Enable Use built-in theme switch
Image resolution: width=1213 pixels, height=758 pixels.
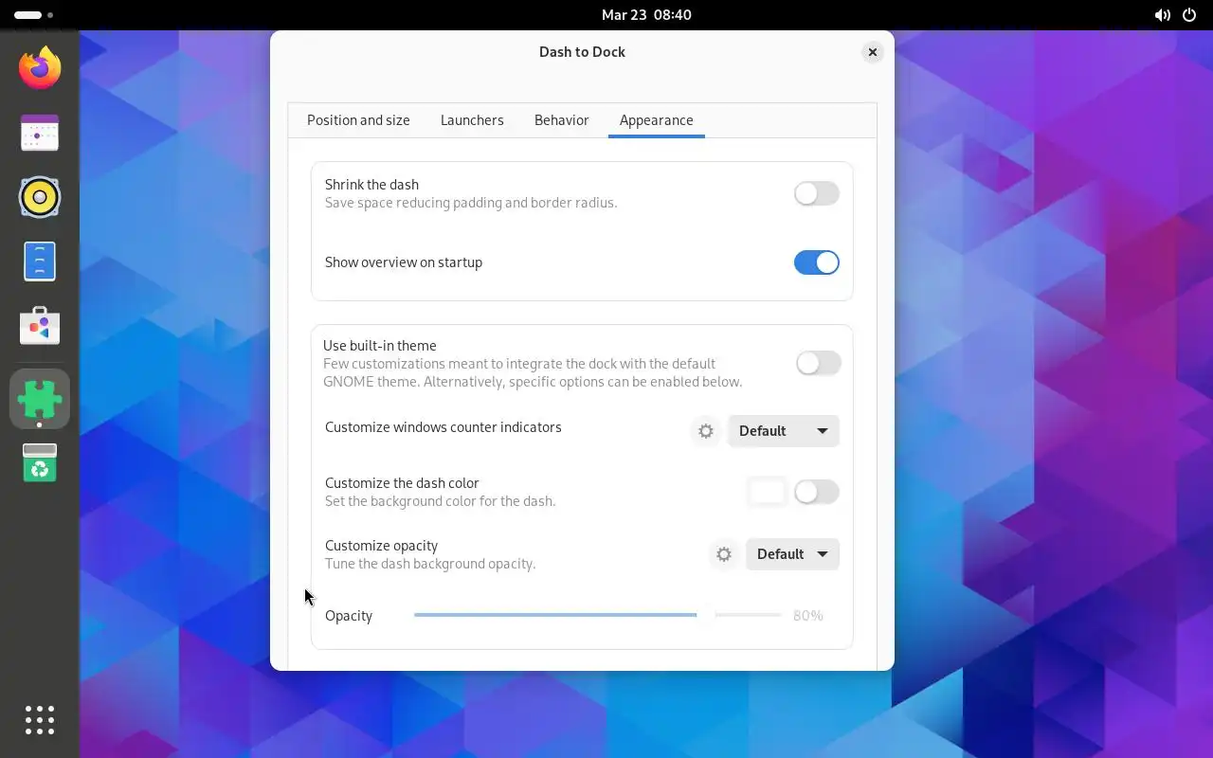pos(819,363)
